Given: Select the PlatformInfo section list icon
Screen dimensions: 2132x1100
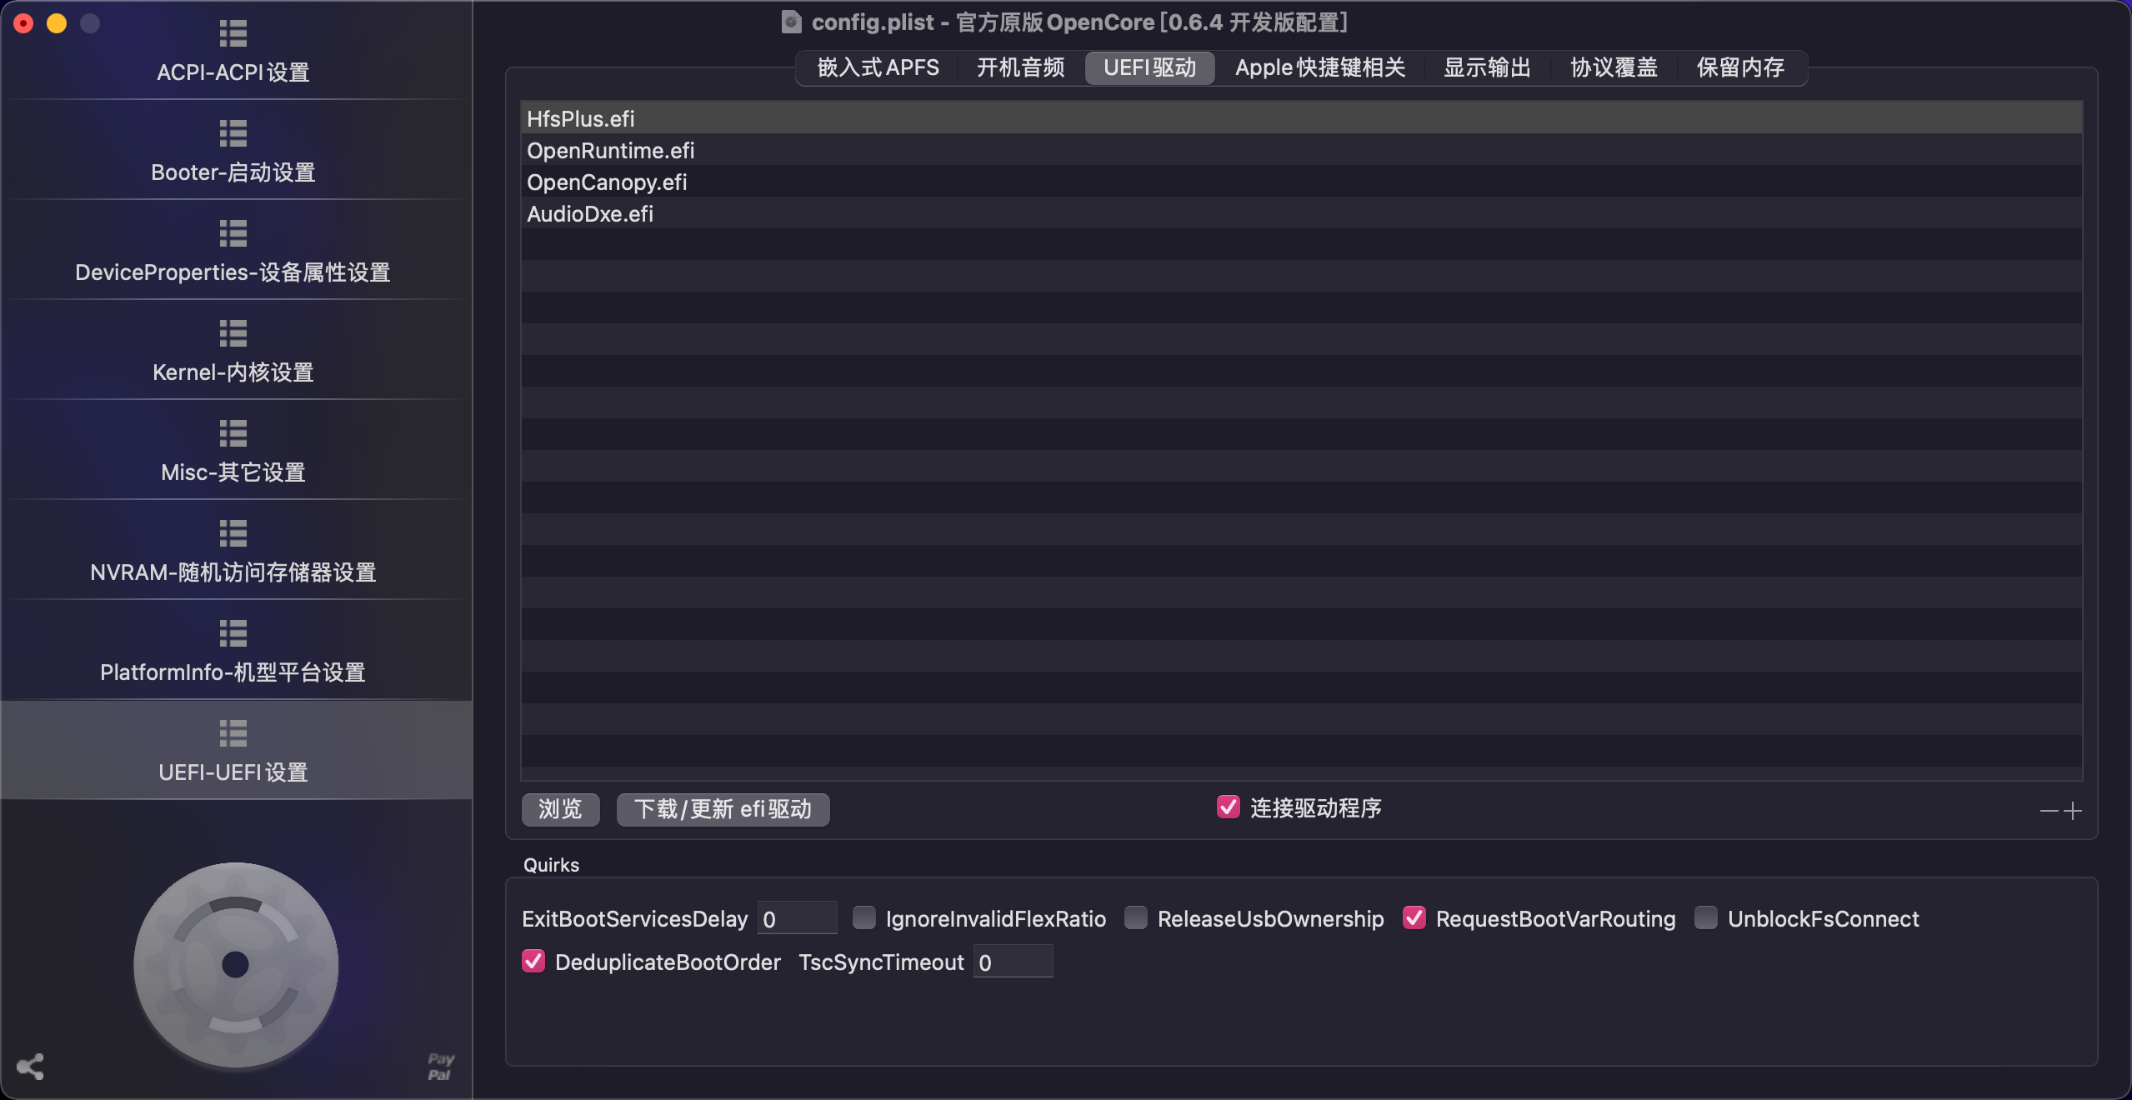Looking at the screenshot, I should (233, 633).
